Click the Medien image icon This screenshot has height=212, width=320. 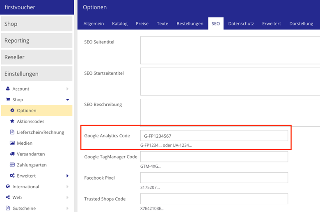[12, 143]
